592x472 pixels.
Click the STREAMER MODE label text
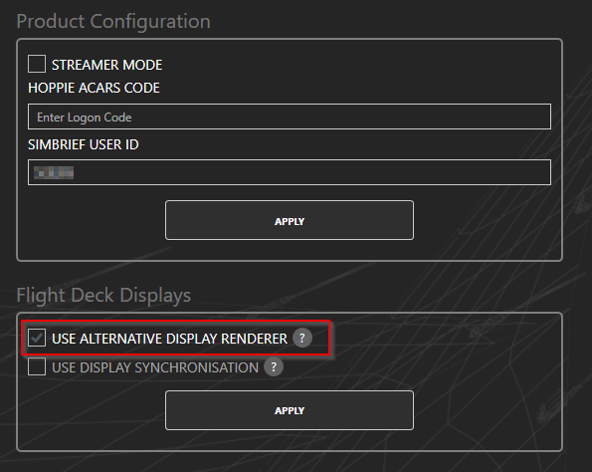106,65
